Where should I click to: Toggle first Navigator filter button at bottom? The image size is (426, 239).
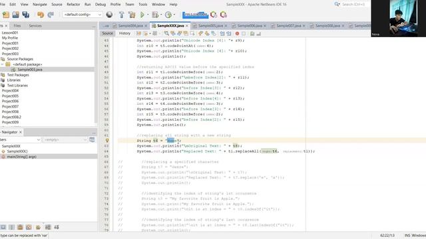[x=3, y=227]
